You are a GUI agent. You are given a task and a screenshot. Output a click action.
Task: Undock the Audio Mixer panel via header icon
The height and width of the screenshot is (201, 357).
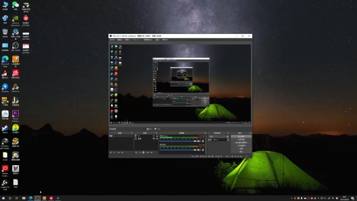[x=205, y=133]
